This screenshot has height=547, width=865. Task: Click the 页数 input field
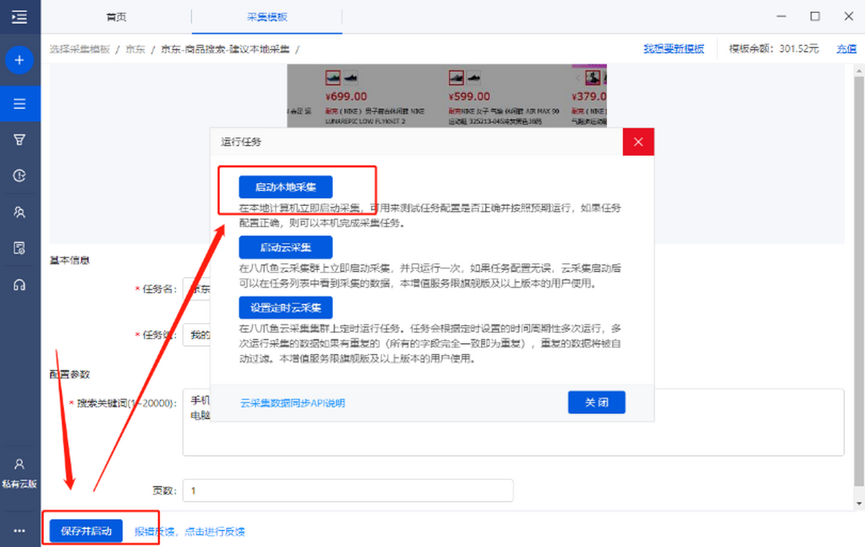click(x=347, y=491)
